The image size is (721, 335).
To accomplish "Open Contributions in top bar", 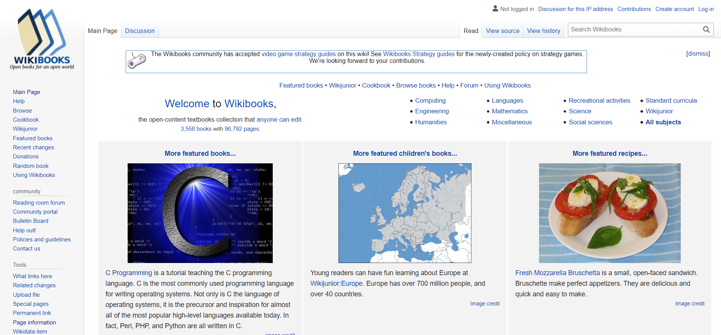I will point(634,9).
